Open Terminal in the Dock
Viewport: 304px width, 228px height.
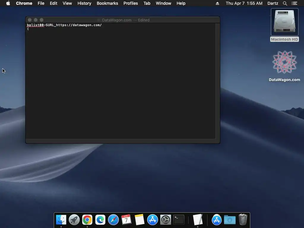point(178,220)
